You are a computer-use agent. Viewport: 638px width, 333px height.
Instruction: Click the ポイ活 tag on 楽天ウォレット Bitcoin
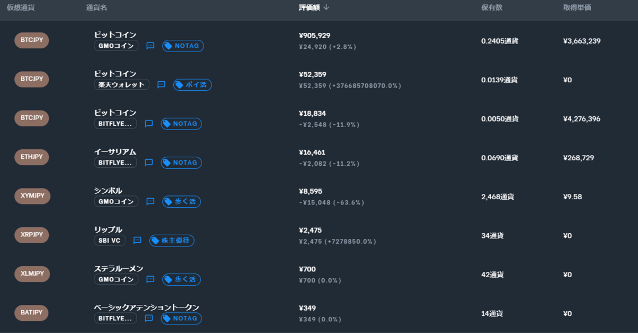pyautogui.click(x=192, y=84)
